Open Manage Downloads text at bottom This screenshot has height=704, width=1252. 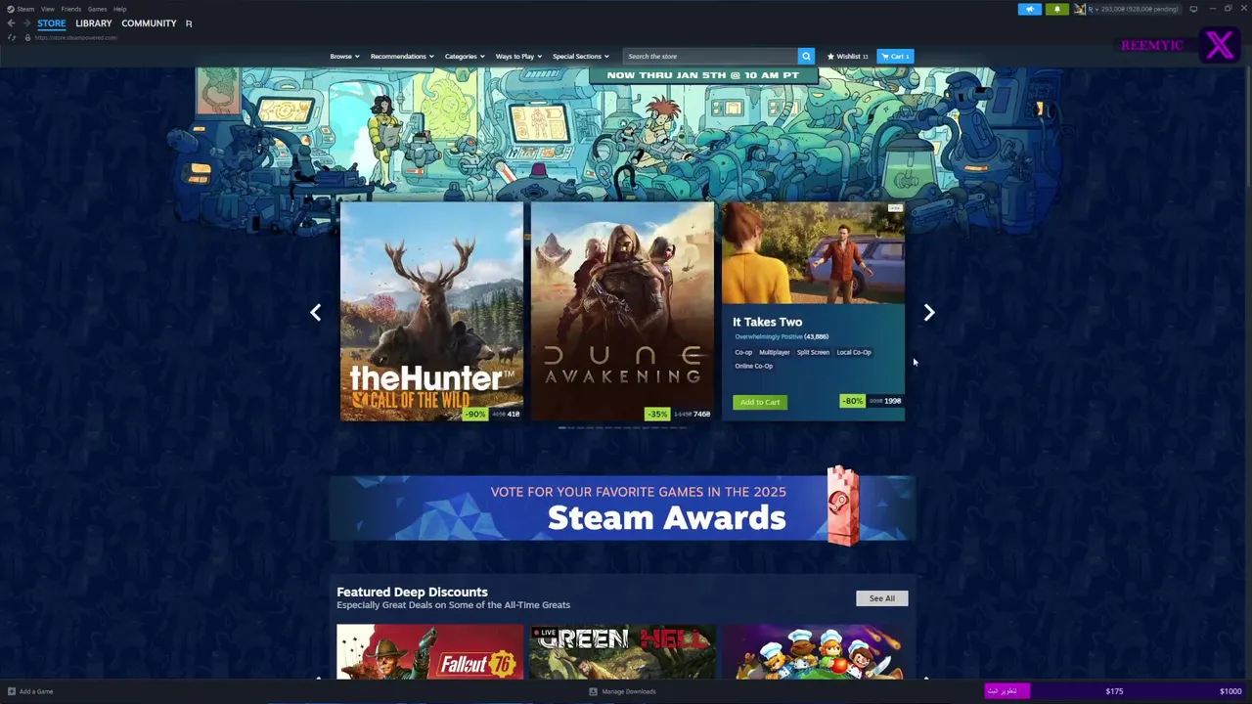point(629,691)
